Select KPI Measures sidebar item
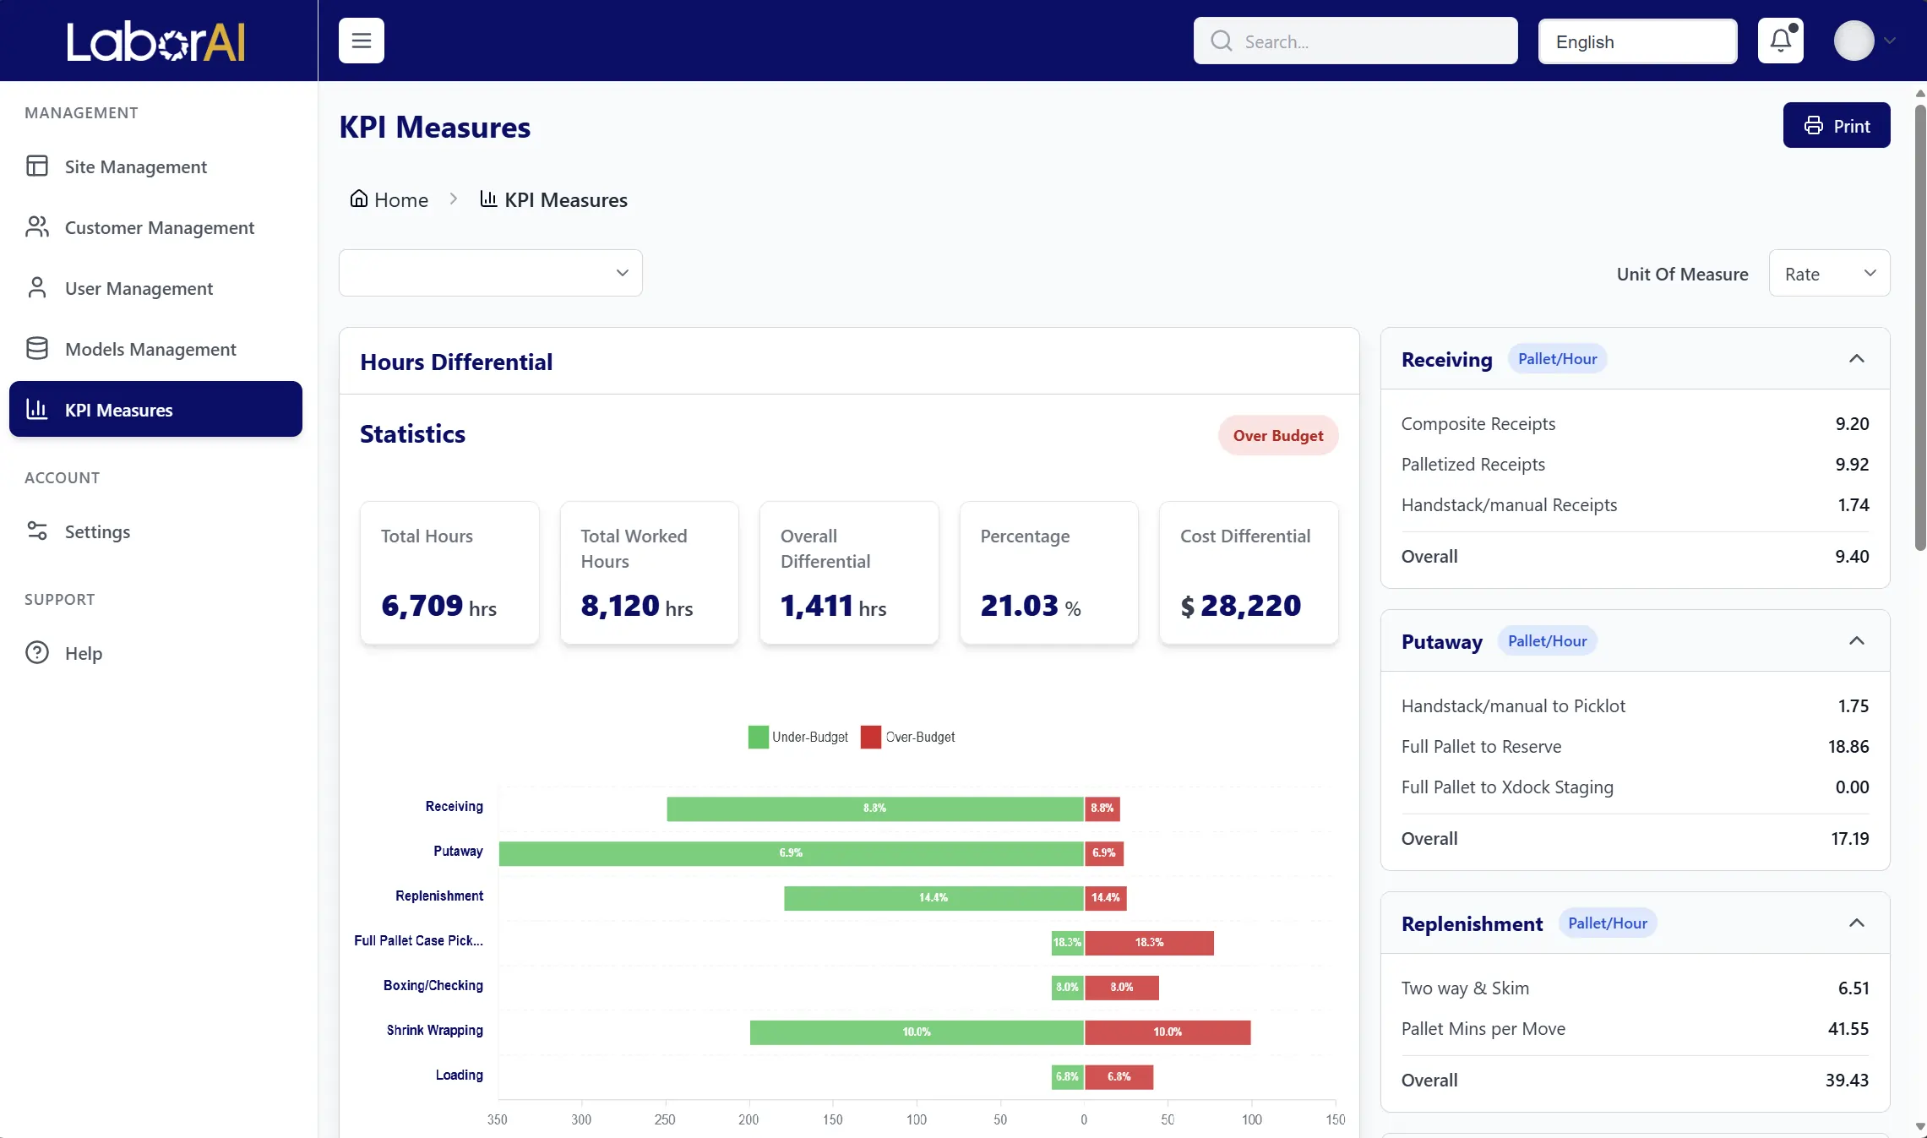The height and width of the screenshot is (1138, 1927). click(x=155, y=410)
